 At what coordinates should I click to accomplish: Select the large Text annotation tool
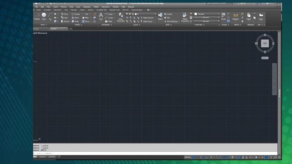101,16
